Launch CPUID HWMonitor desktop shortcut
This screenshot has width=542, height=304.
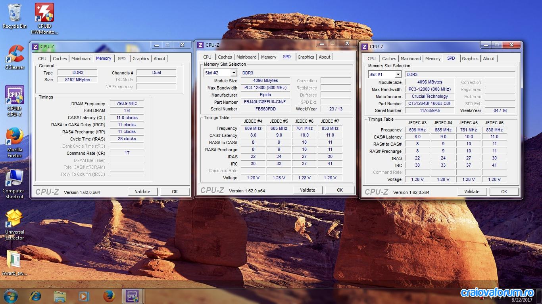[44, 19]
